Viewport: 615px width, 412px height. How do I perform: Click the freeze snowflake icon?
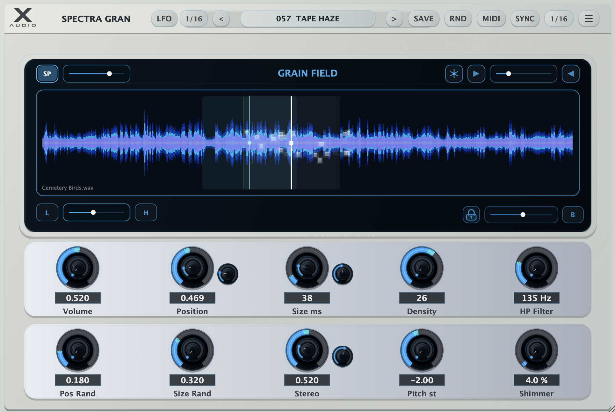point(454,74)
